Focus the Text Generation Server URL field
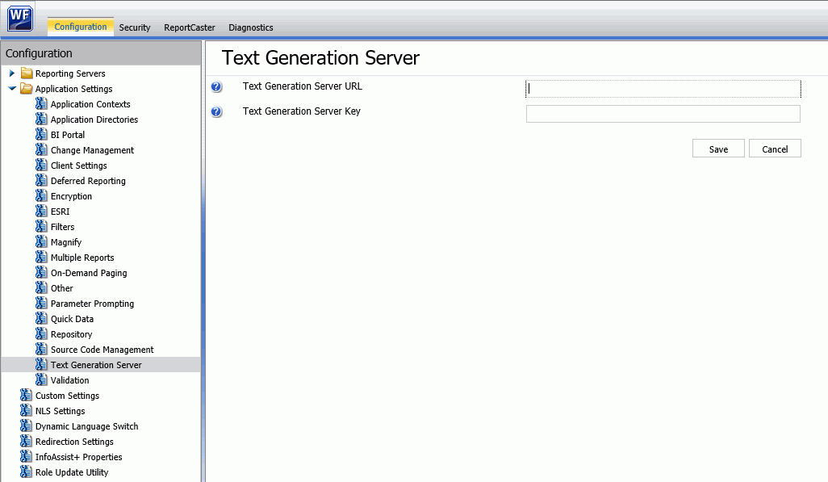Viewport: 828px width, 482px height. (x=663, y=89)
